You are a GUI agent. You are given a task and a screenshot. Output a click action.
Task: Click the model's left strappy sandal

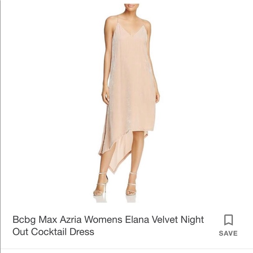(101, 184)
